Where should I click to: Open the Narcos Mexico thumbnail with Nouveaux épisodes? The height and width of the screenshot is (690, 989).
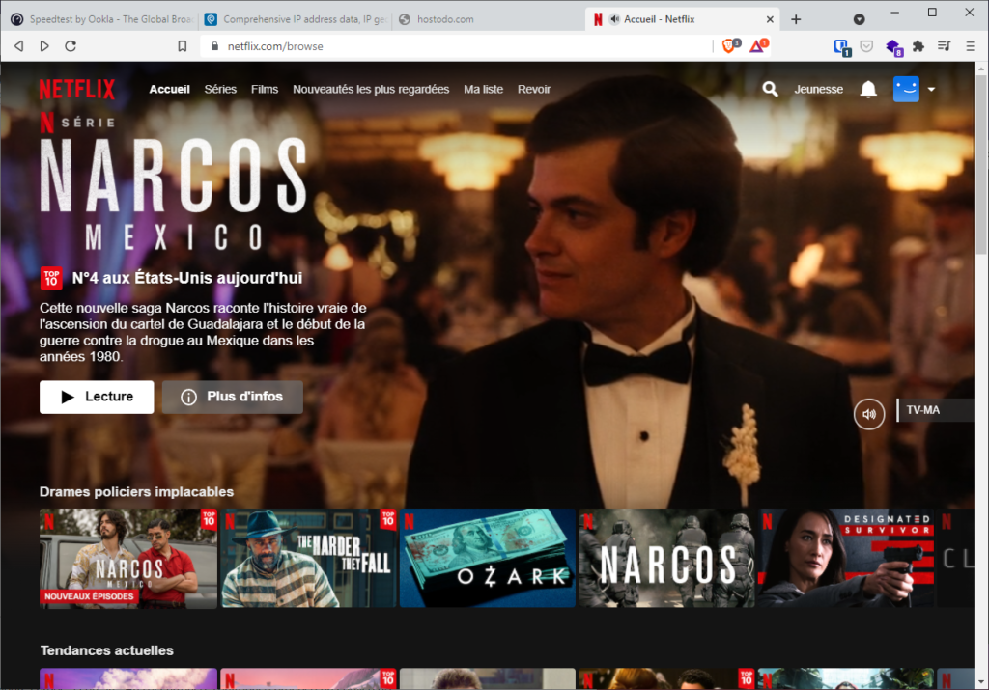128,559
